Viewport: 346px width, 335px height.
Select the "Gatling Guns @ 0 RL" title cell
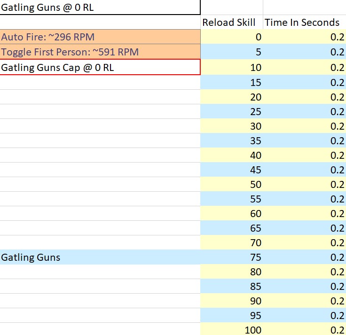point(100,7)
